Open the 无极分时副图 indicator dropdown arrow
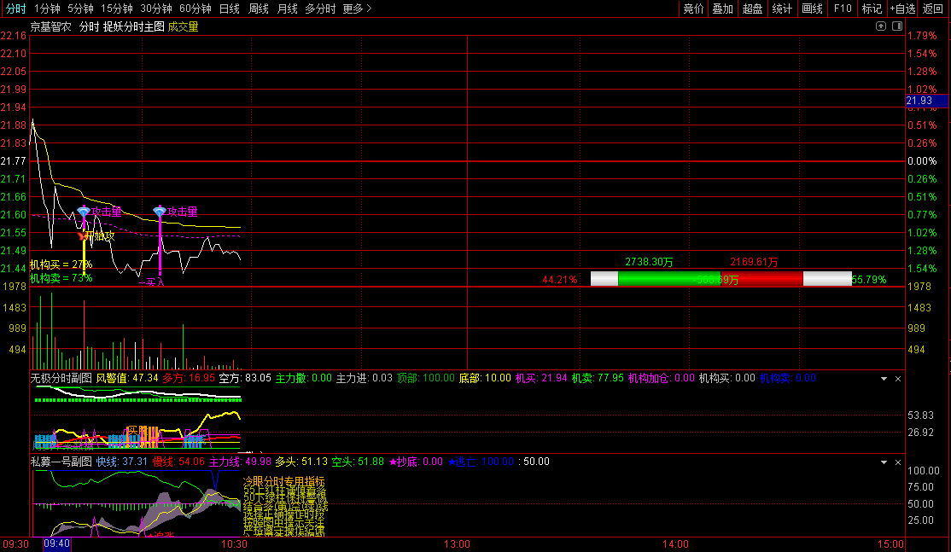Screen dimensions: 951x552 884,379
